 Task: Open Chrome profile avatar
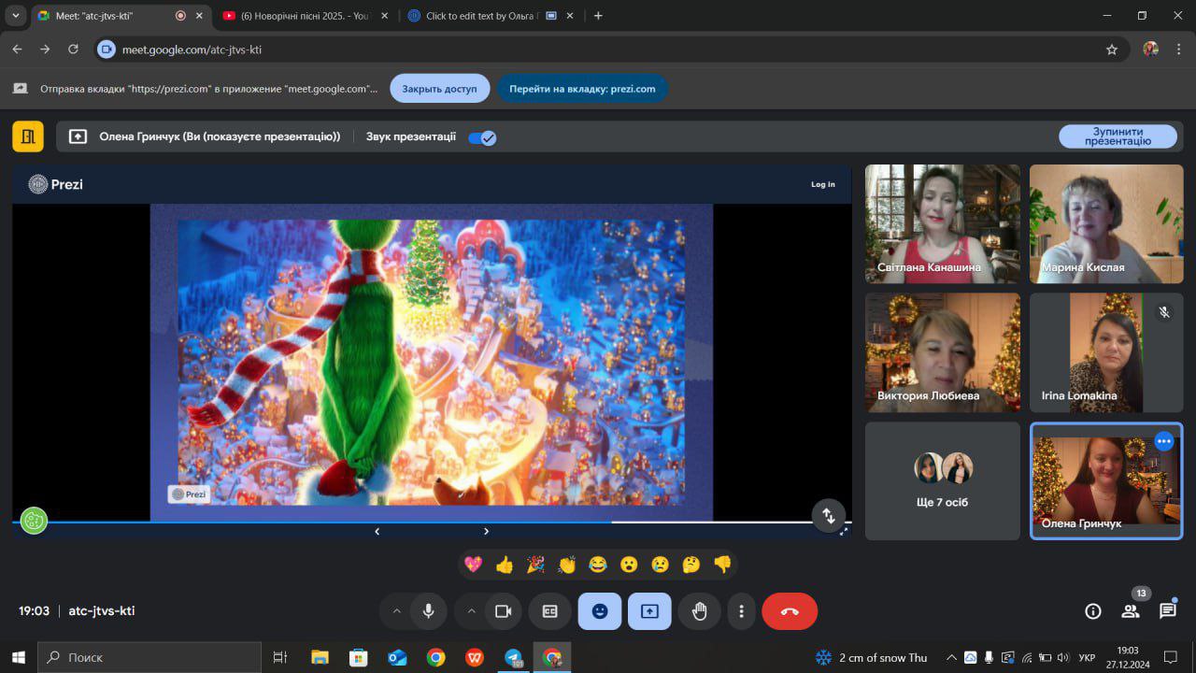[x=1151, y=50]
